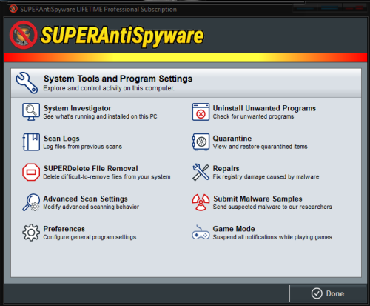
Task: Click the SUPERAntiSpyware logo in header
Action: point(107,36)
